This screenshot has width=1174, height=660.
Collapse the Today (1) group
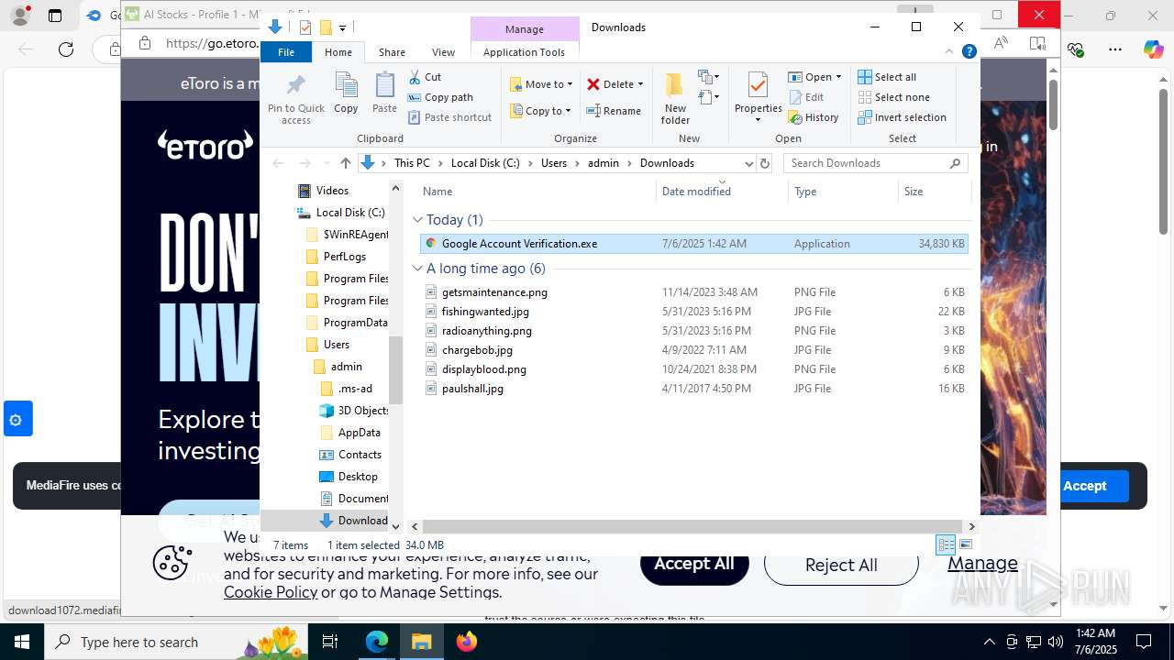point(417,220)
